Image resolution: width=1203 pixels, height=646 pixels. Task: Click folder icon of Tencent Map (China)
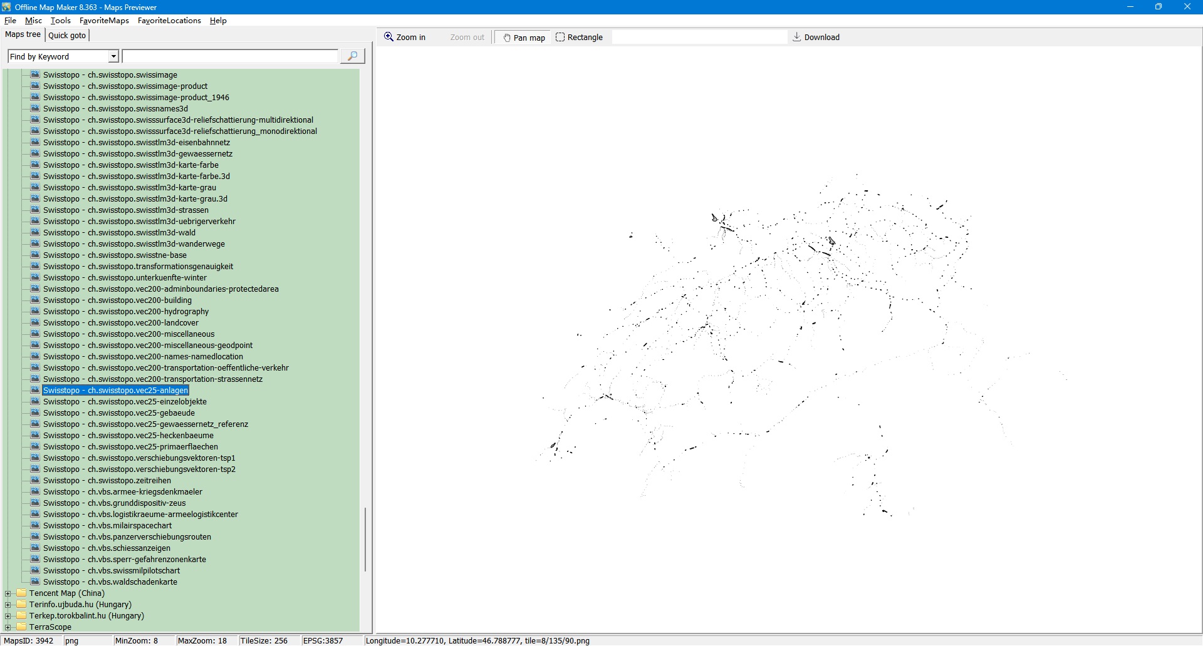(21, 593)
